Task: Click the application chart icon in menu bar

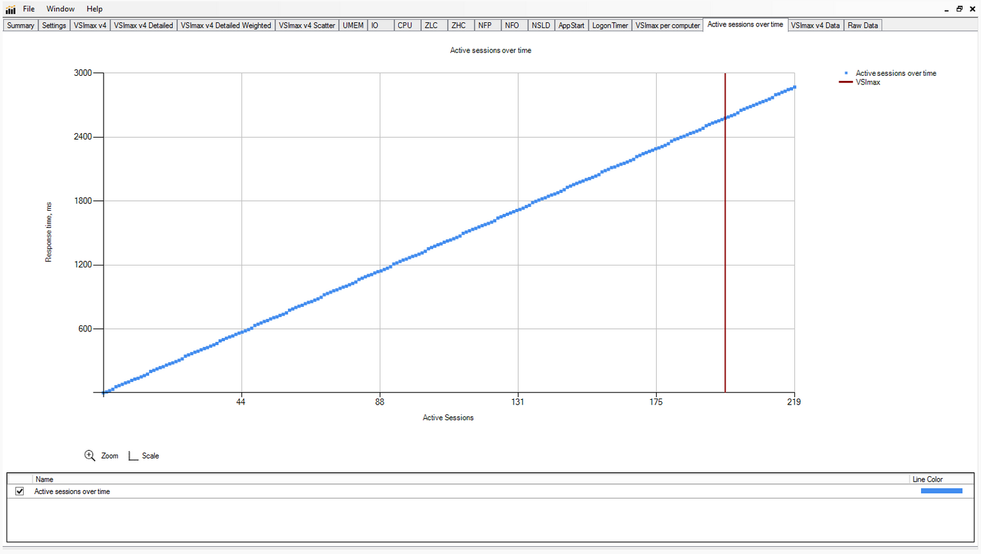Action: click(11, 9)
